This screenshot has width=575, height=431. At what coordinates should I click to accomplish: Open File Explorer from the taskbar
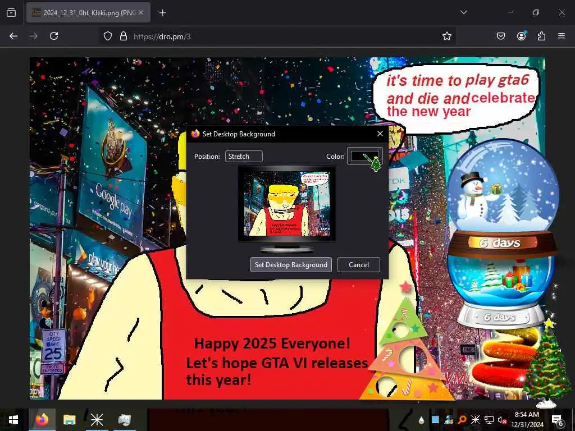point(69,420)
